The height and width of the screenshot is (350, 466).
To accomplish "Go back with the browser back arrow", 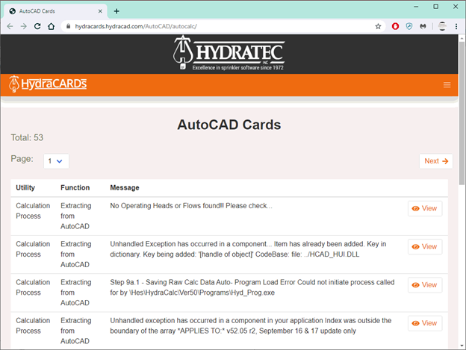I will [x=10, y=26].
